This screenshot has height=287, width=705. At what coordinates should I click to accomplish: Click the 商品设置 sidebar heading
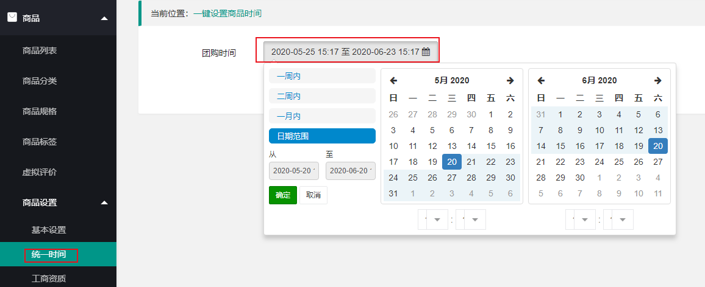(x=40, y=202)
